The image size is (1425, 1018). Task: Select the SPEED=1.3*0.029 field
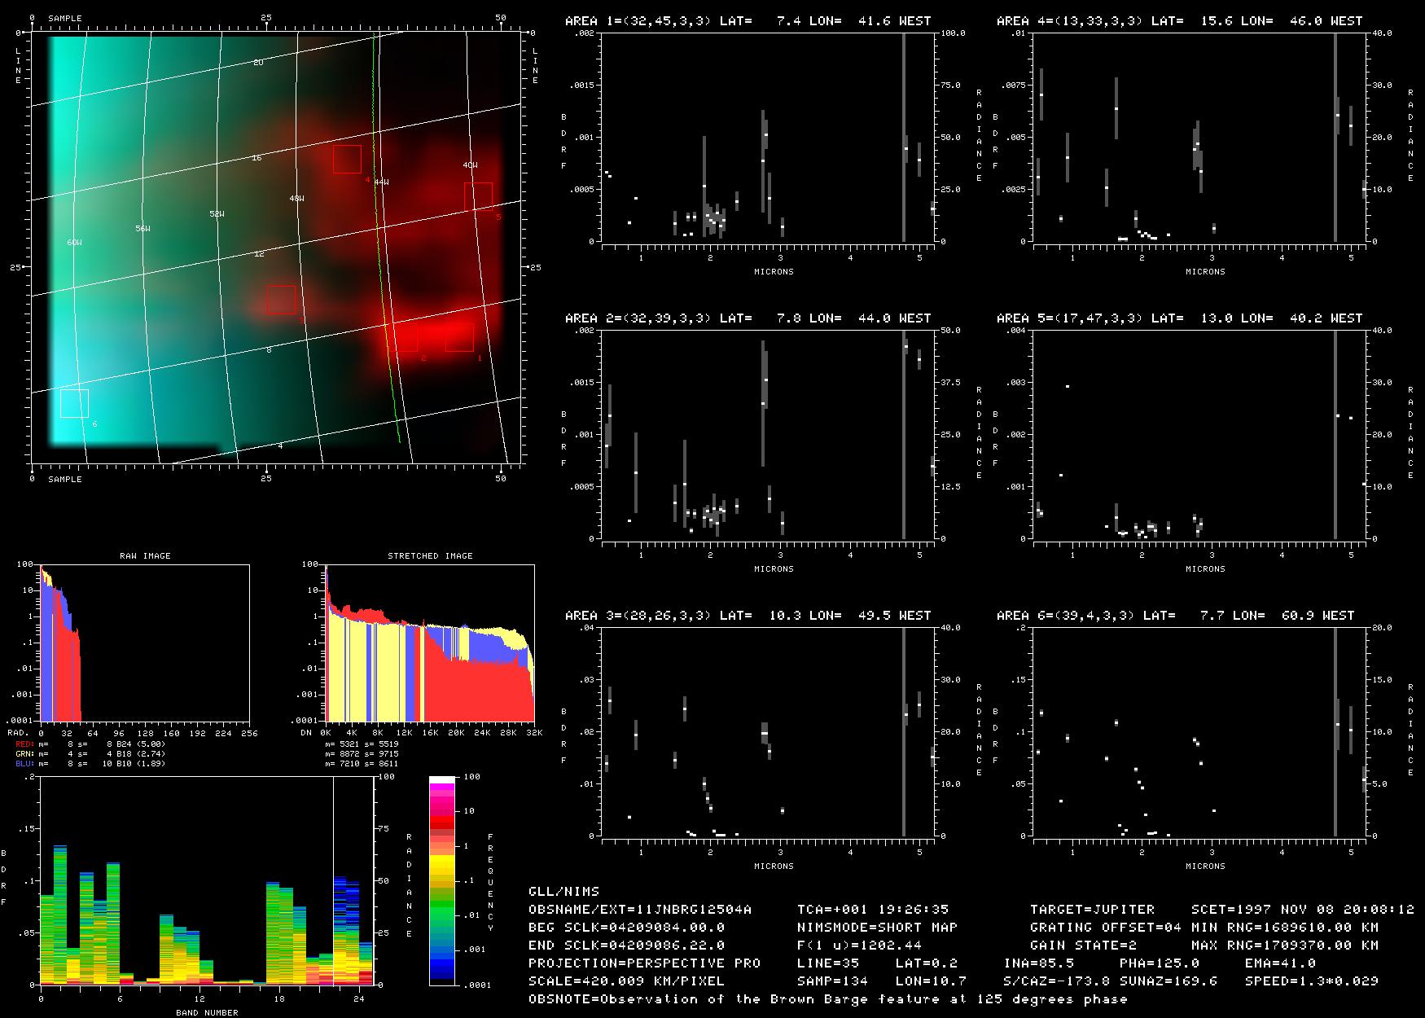(1311, 981)
